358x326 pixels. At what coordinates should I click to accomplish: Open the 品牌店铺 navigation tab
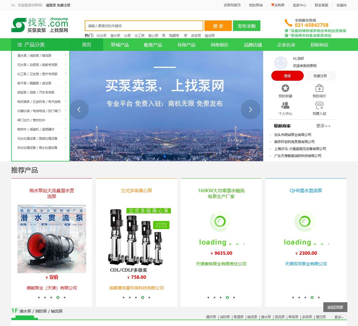click(x=253, y=45)
